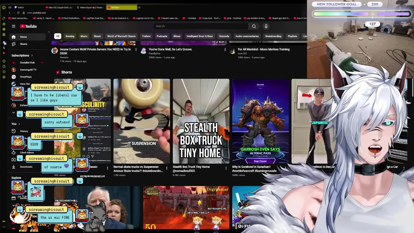Open Orgrimmar World of Warcraft video thumbnail
The height and width of the screenshot is (233, 414).
tap(186, 208)
